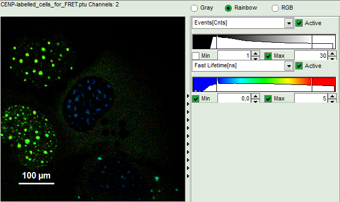Toggle the Active checkbox for Events[Cnts]

pos(299,23)
